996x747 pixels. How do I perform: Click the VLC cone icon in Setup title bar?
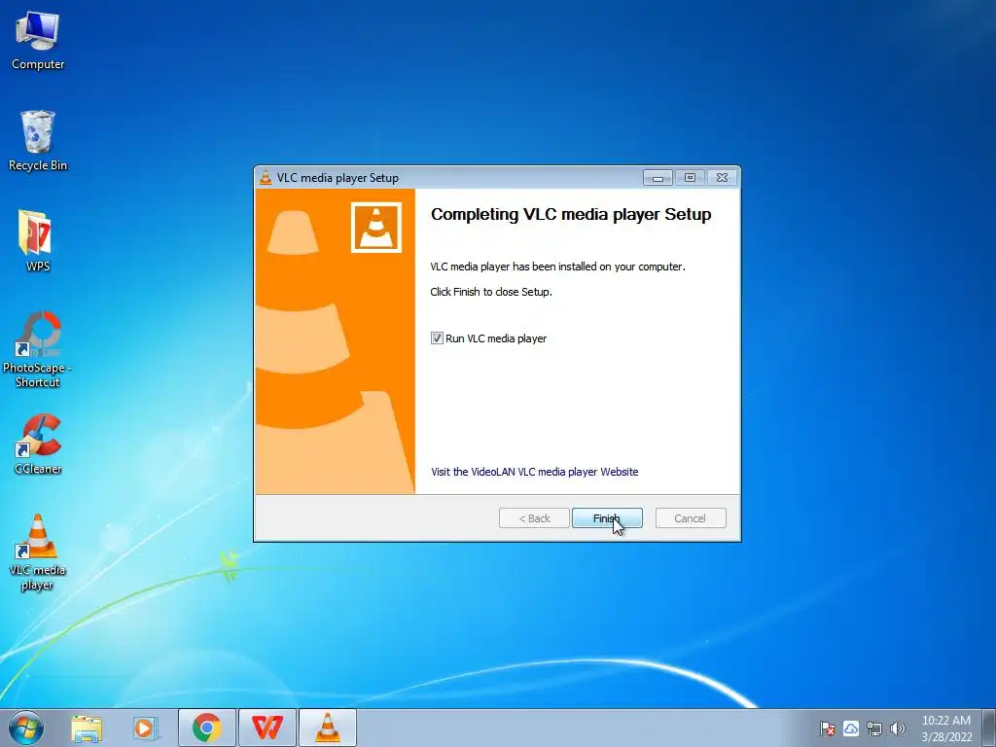pos(266,178)
